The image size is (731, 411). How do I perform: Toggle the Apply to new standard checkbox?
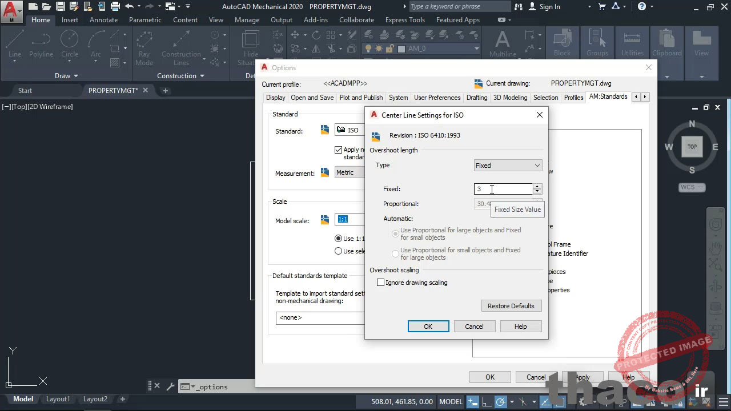click(339, 150)
